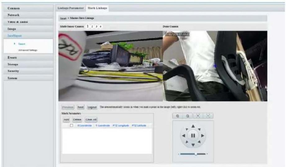286x167 pixels.
Task: Click the focus near icon
Action: [x=198, y=116]
